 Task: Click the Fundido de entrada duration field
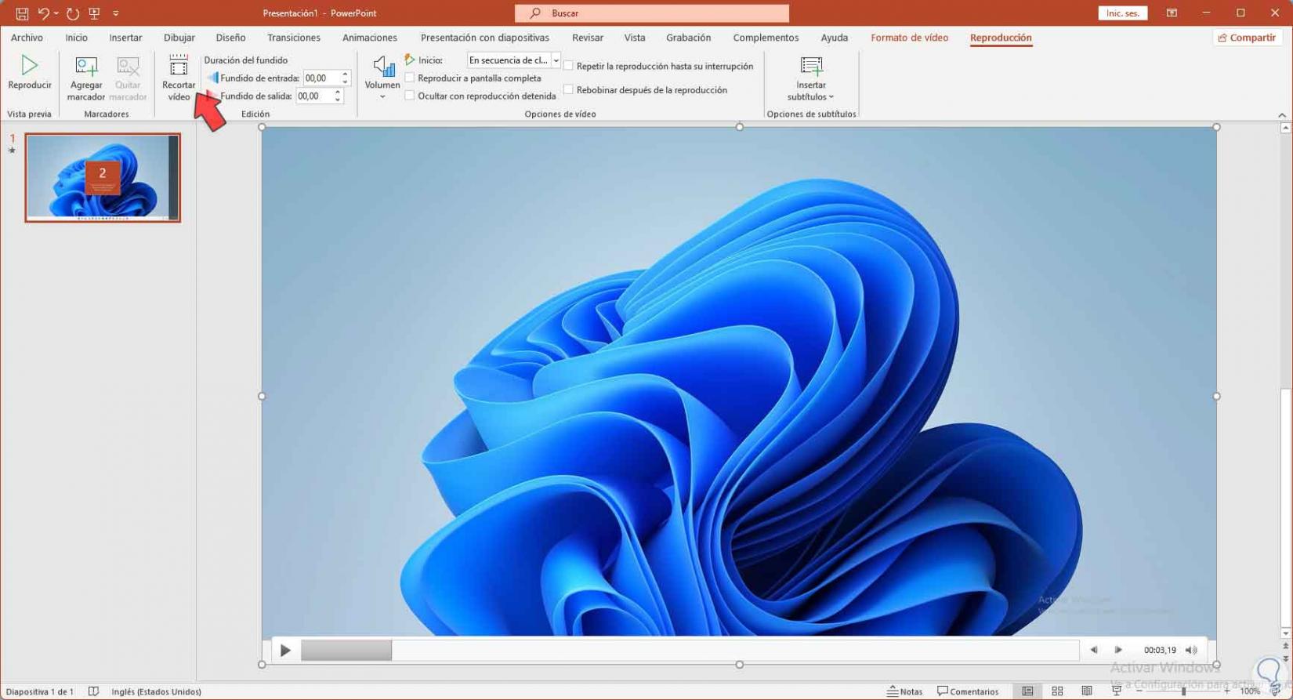click(x=322, y=78)
